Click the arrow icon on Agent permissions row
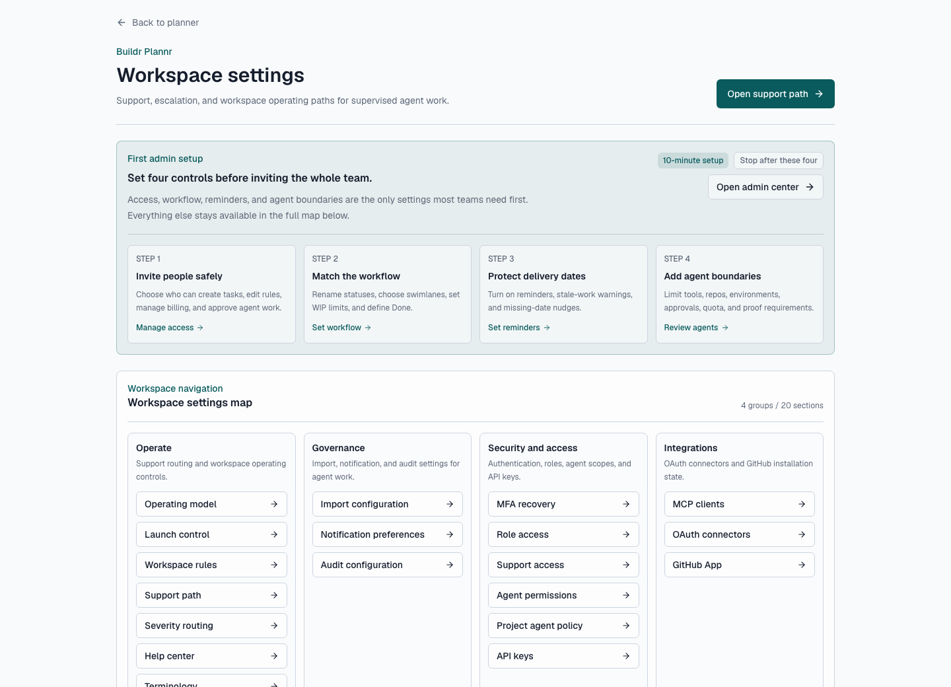951x687 pixels. [x=626, y=595]
